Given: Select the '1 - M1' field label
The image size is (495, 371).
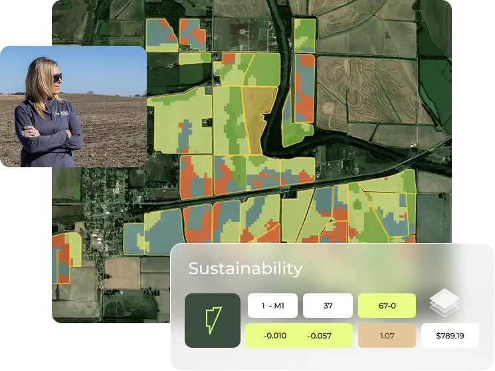Looking at the screenshot, I should pyautogui.click(x=272, y=306).
